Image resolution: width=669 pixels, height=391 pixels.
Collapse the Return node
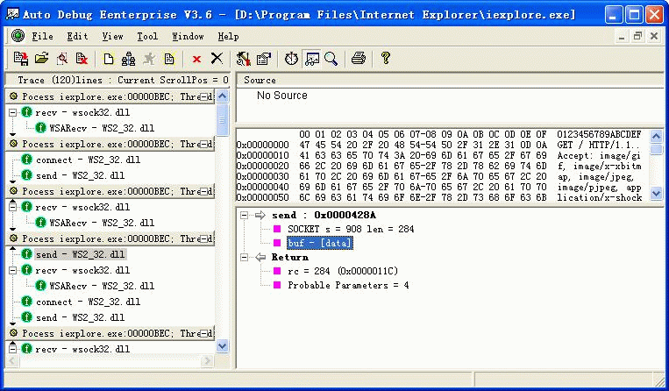244,257
